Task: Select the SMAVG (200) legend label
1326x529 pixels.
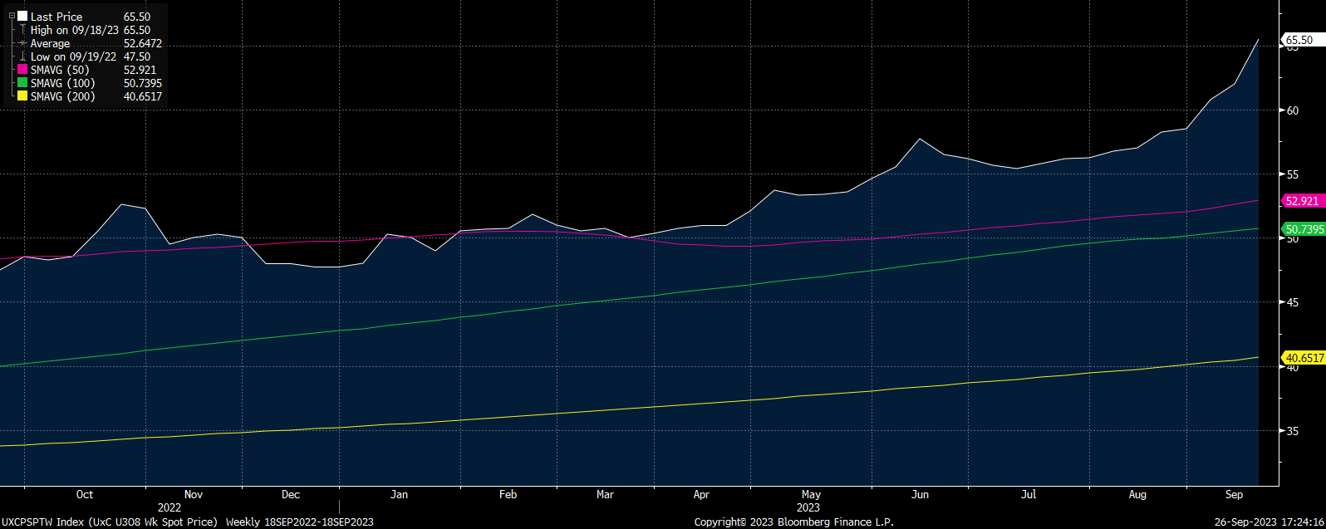Action: point(63,96)
